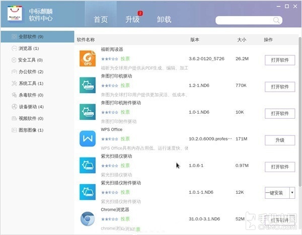Click version text 3.6.2-0120_5726
The width and height of the screenshot is (302, 235).
206,59
